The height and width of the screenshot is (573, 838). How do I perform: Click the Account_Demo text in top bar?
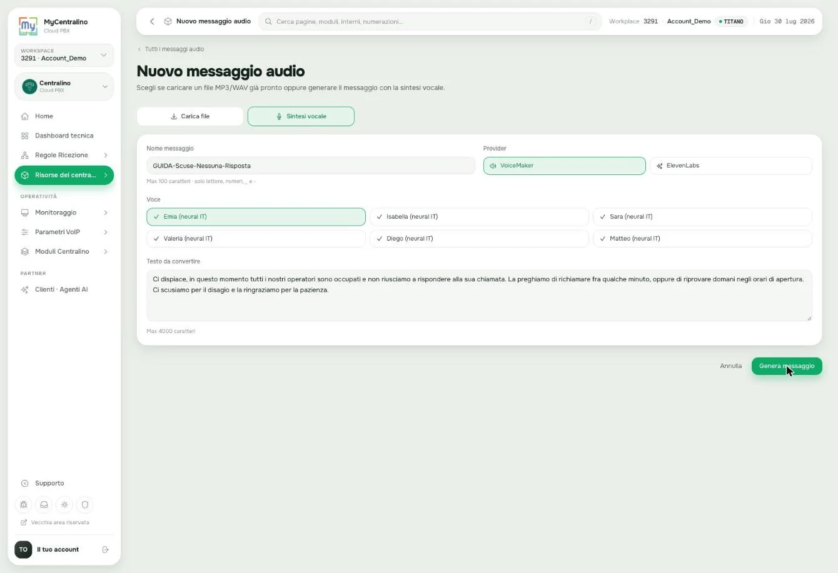tap(689, 21)
